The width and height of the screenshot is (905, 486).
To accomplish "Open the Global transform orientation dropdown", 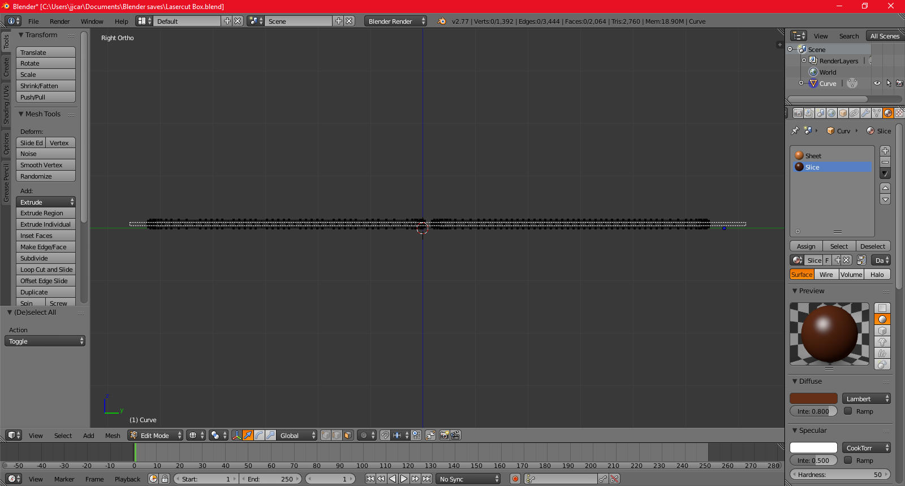I will tap(297, 435).
